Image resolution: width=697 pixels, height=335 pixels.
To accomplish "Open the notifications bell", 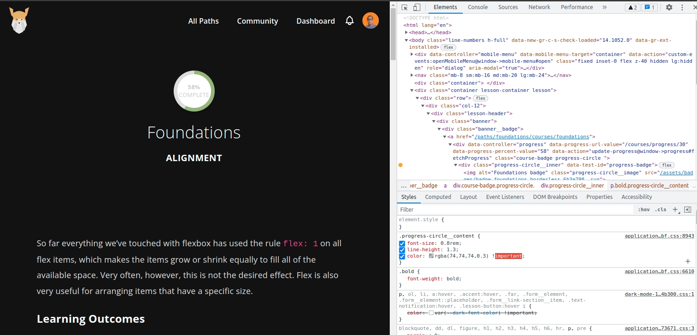I will (350, 20).
